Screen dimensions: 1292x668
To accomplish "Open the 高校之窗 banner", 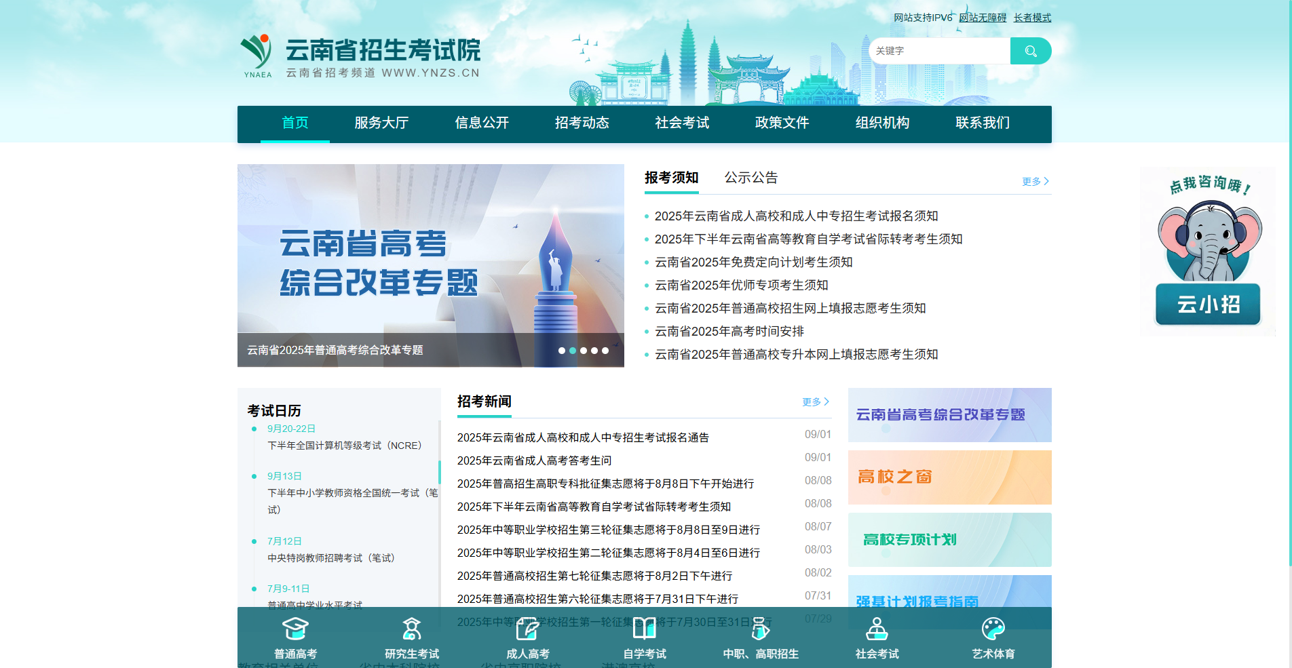I will [949, 477].
